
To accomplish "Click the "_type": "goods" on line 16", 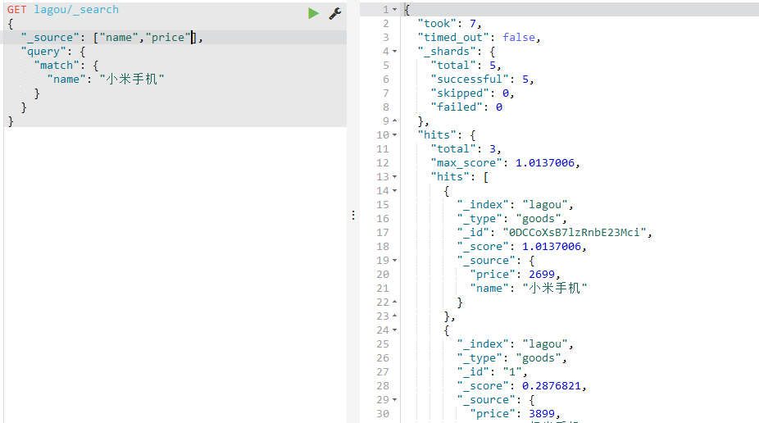I will click(511, 219).
